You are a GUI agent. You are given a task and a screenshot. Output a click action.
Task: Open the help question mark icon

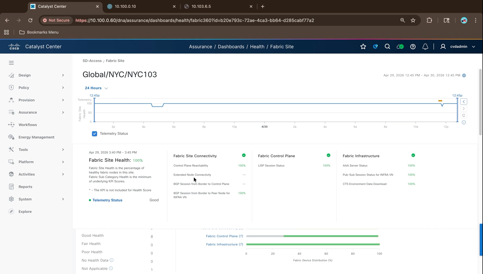(413, 46)
